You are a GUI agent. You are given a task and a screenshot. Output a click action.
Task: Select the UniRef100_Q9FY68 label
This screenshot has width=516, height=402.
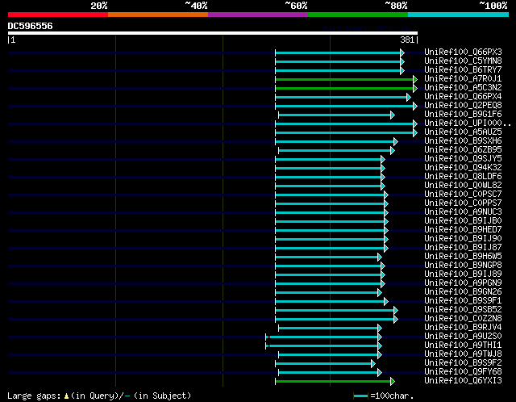[463, 372]
